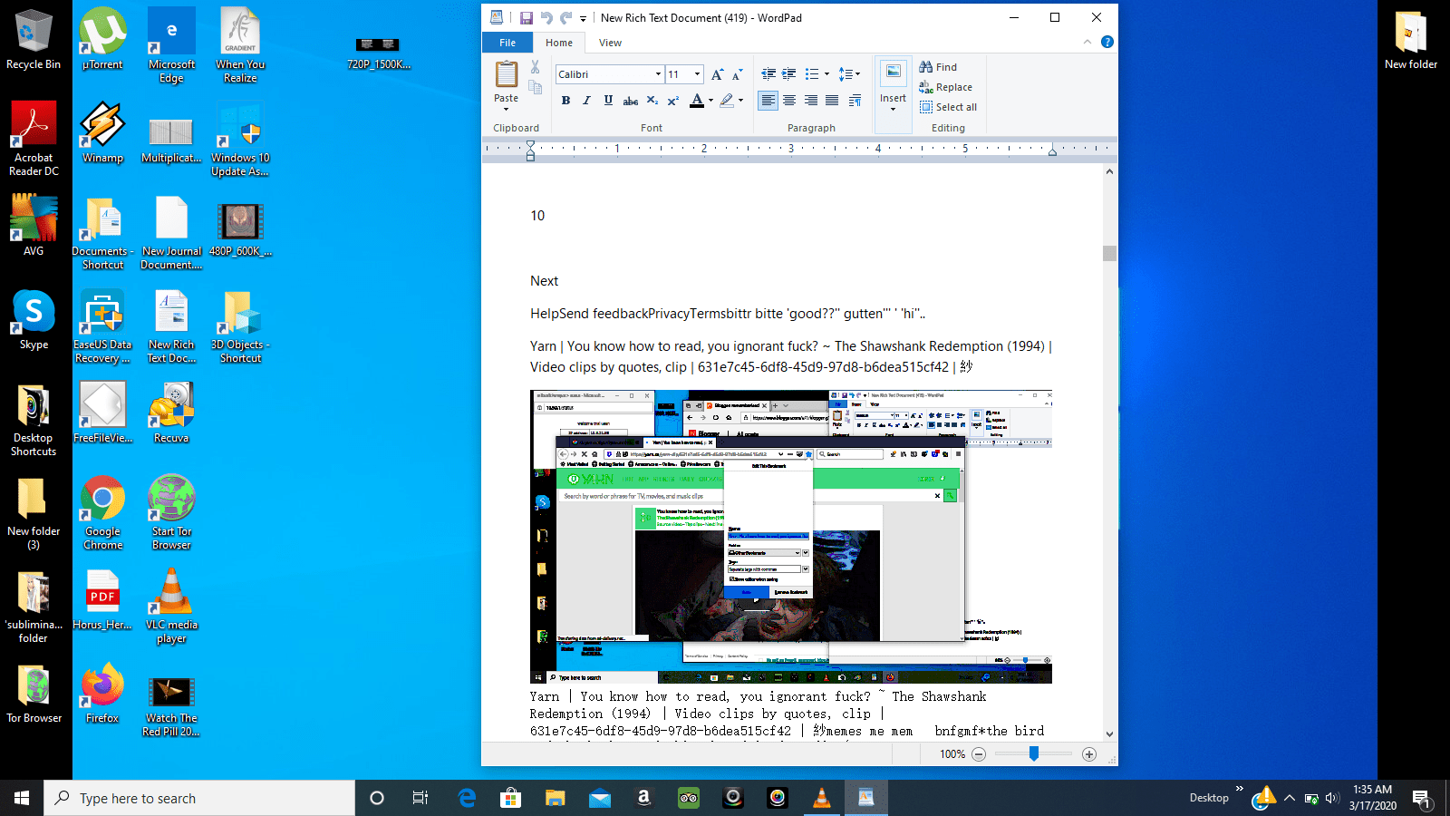Viewport: 1450px width, 816px height.
Task: Toggle Bold formatting
Action: point(565,101)
